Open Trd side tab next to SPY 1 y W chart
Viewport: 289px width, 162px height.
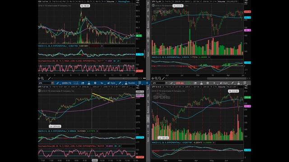[x=148, y=3]
